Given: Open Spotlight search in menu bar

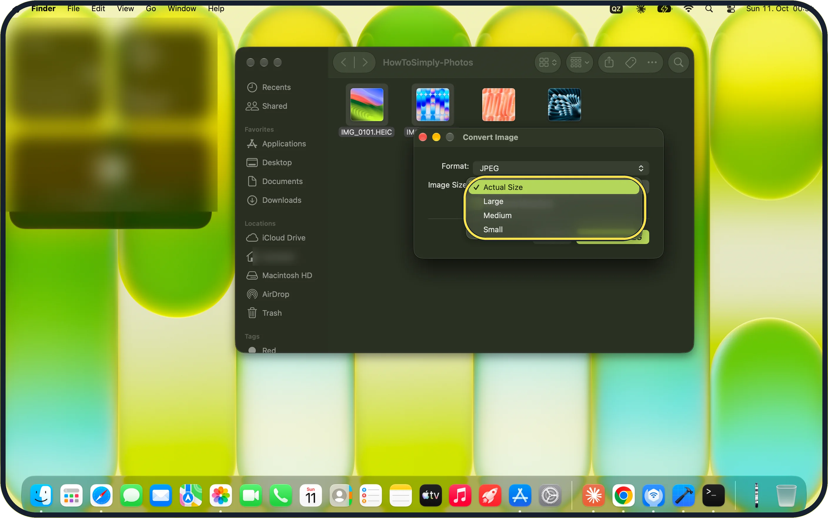Looking at the screenshot, I should 709,9.
